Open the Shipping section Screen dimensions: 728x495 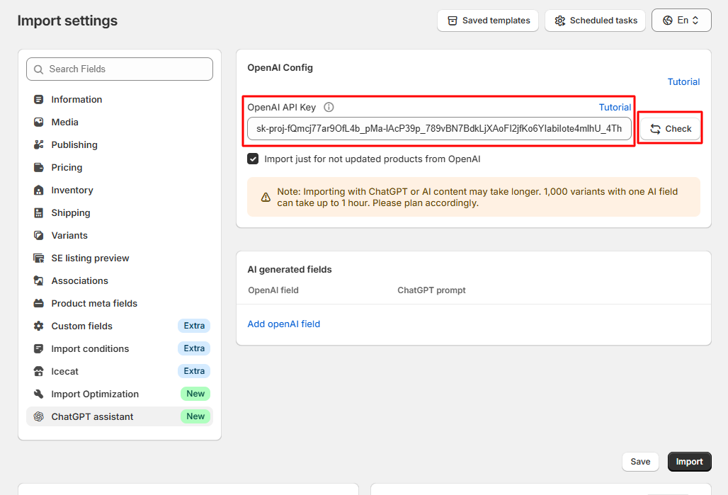[120, 212]
